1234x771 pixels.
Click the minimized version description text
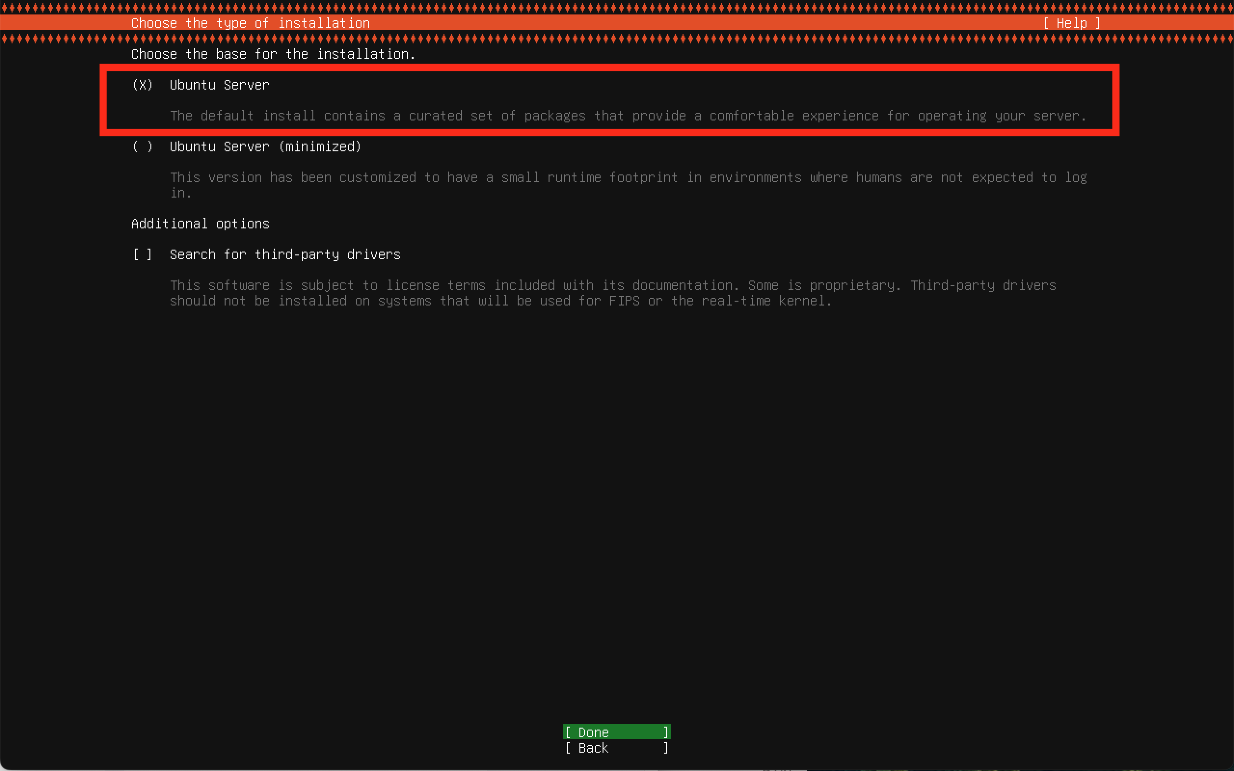(x=628, y=185)
